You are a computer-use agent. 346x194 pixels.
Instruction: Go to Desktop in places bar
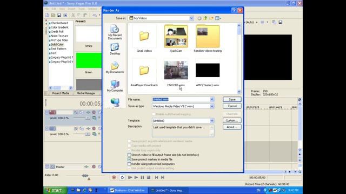coord(115,49)
